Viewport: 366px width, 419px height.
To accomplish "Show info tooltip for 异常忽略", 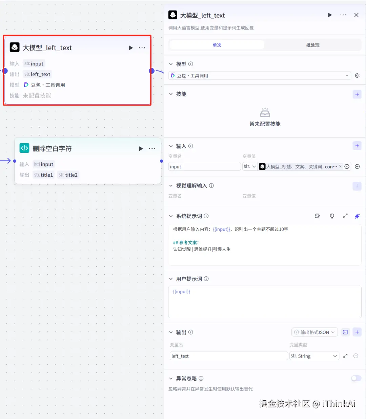I will pyautogui.click(x=201, y=378).
